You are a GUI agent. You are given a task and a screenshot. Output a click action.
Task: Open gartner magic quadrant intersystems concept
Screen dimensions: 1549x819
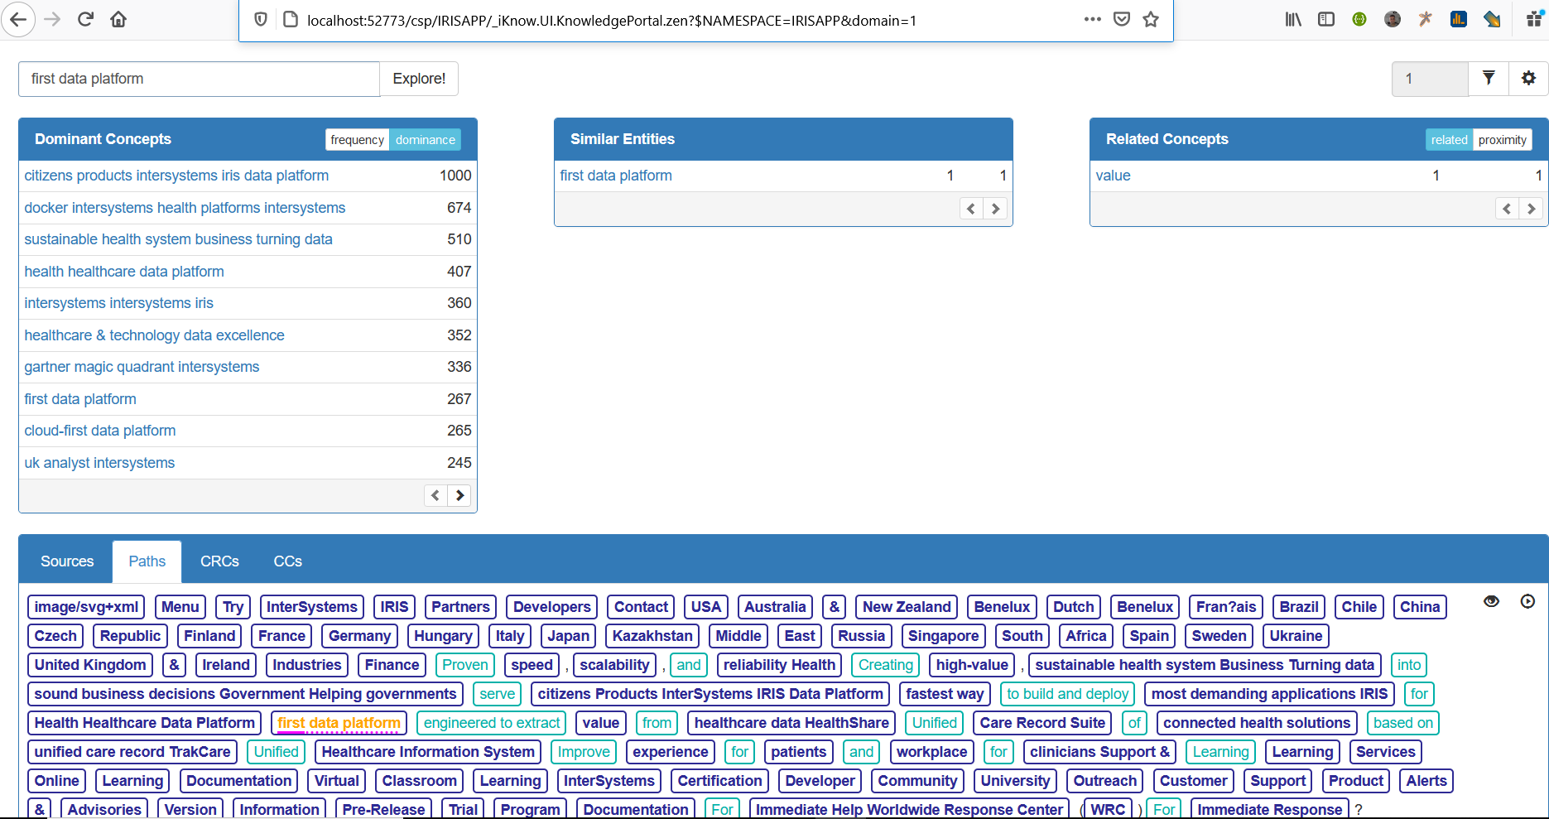pos(142,367)
